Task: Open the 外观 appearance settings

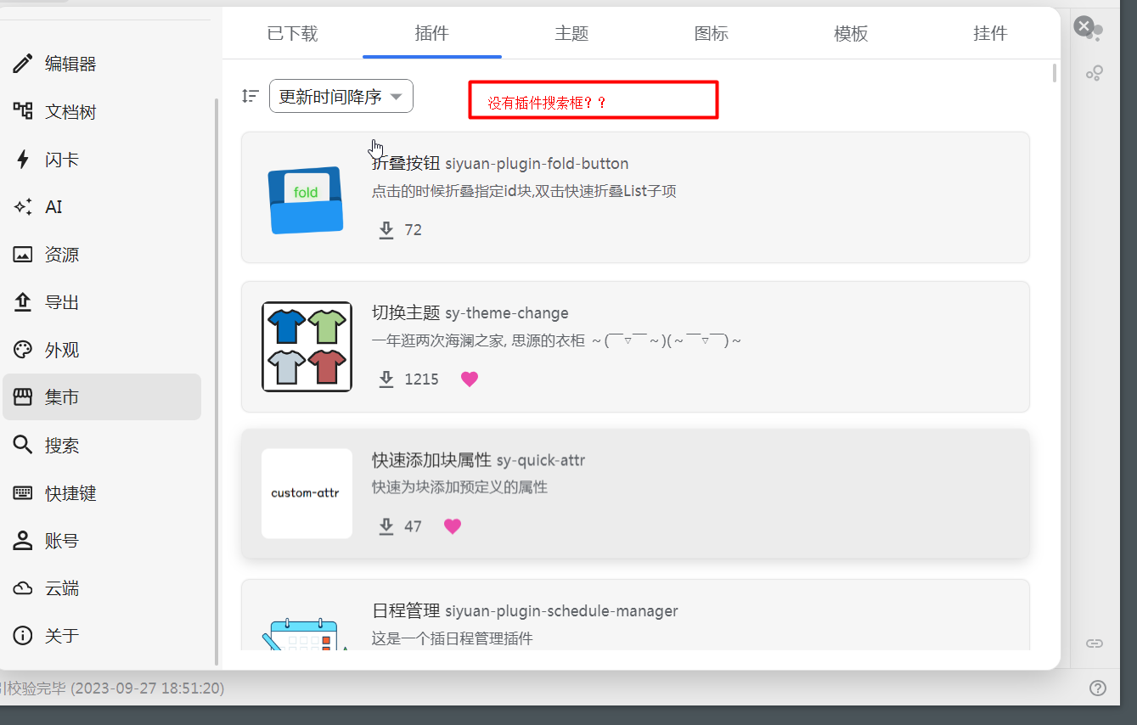Action: click(x=102, y=350)
